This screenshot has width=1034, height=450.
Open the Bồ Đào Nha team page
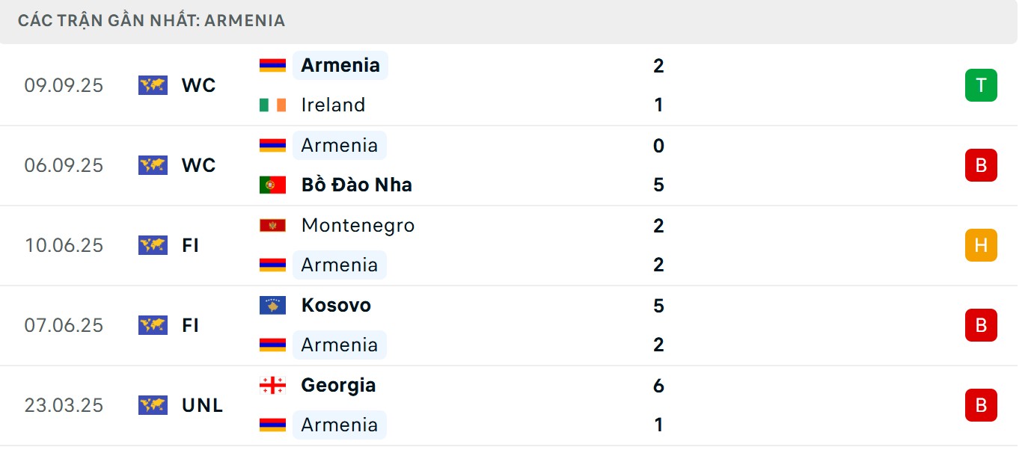[x=358, y=185]
